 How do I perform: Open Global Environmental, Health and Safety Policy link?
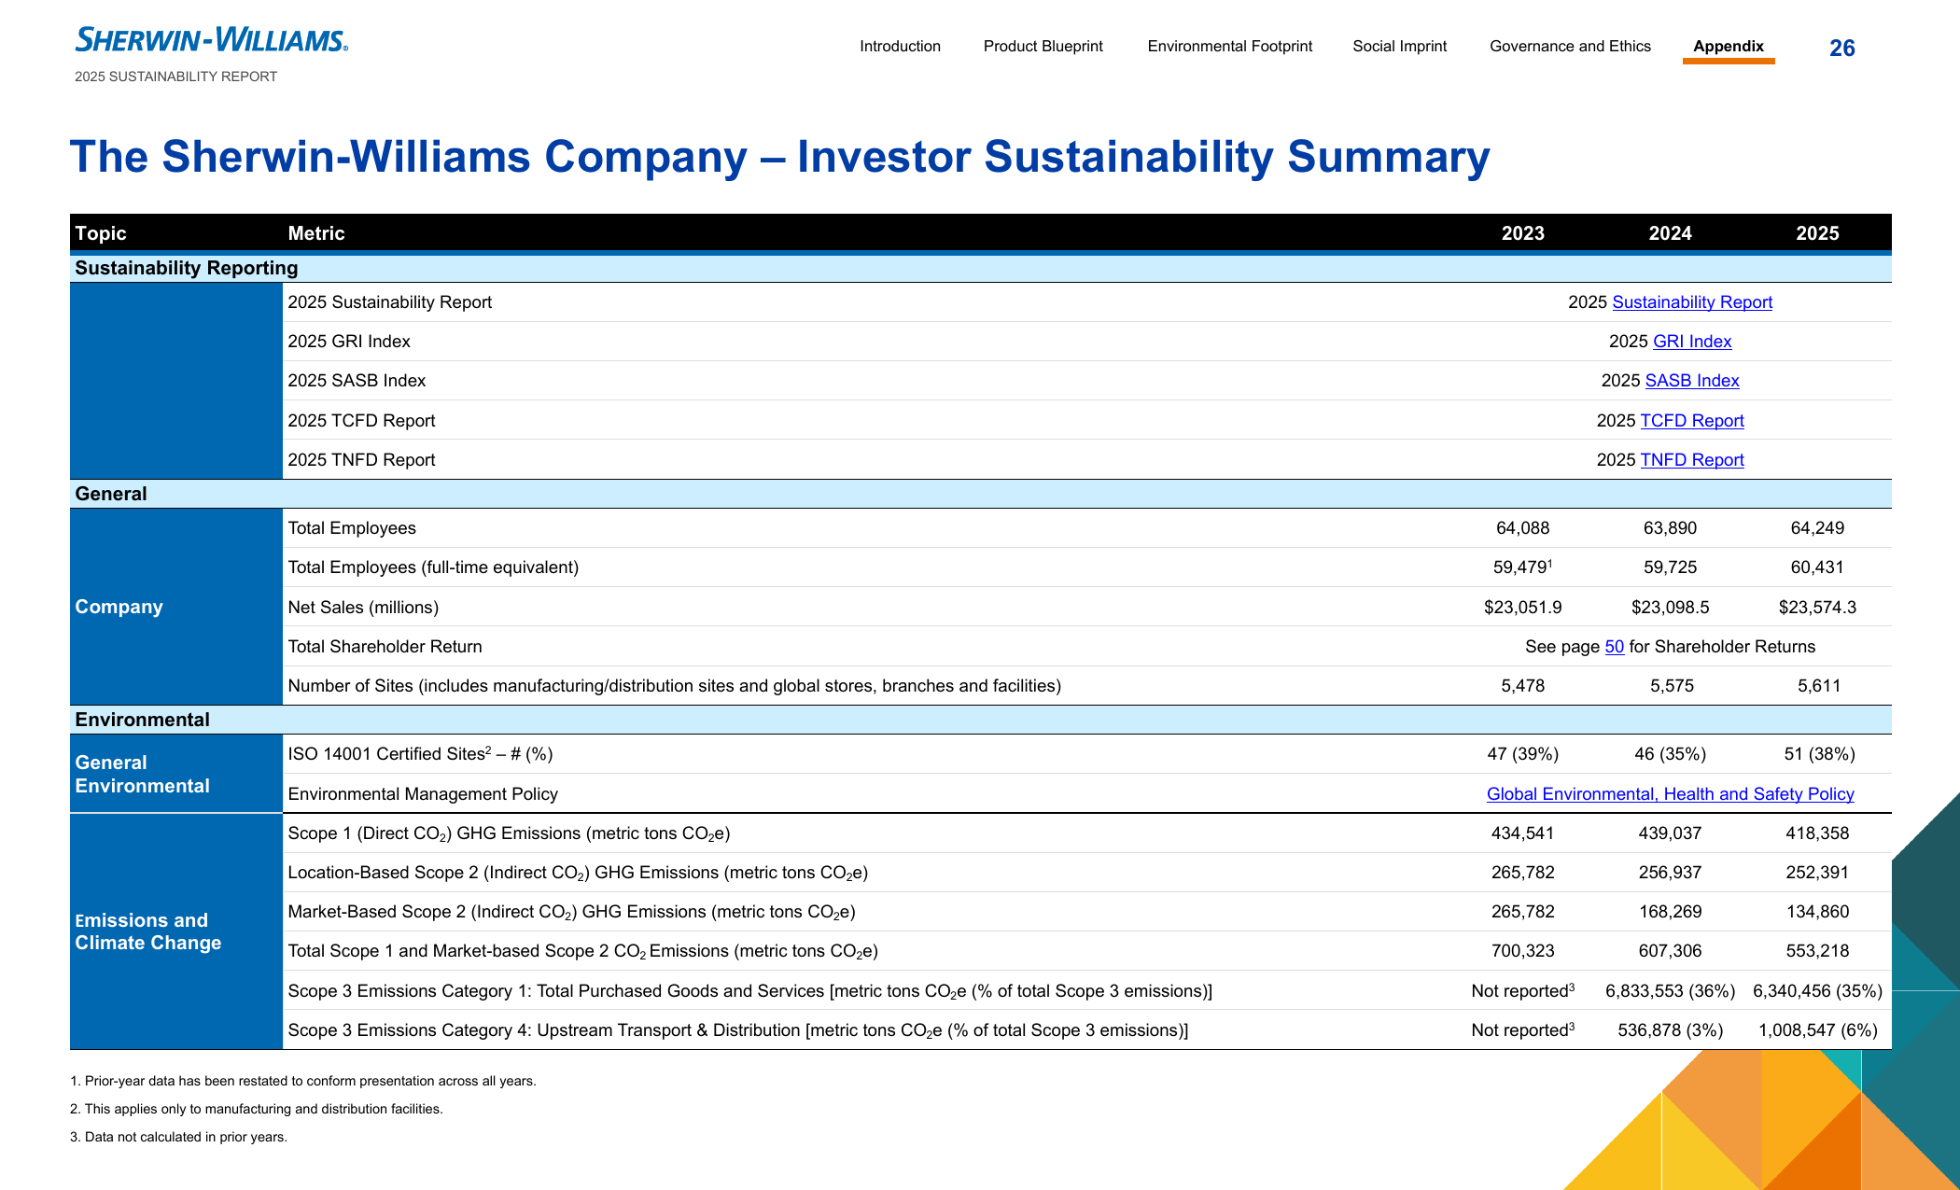(1670, 794)
